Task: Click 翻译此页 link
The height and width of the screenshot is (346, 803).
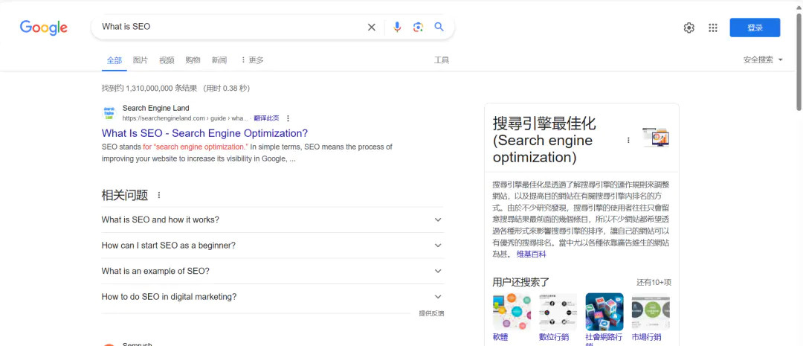Action: click(x=266, y=118)
